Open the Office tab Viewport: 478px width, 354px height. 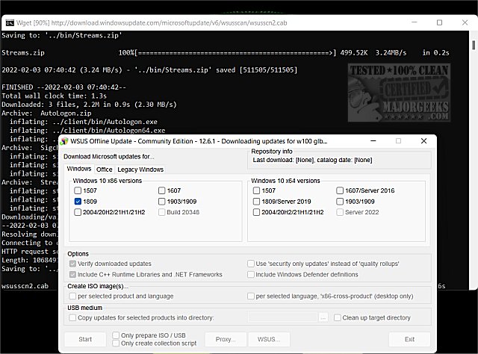pos(105,170)
